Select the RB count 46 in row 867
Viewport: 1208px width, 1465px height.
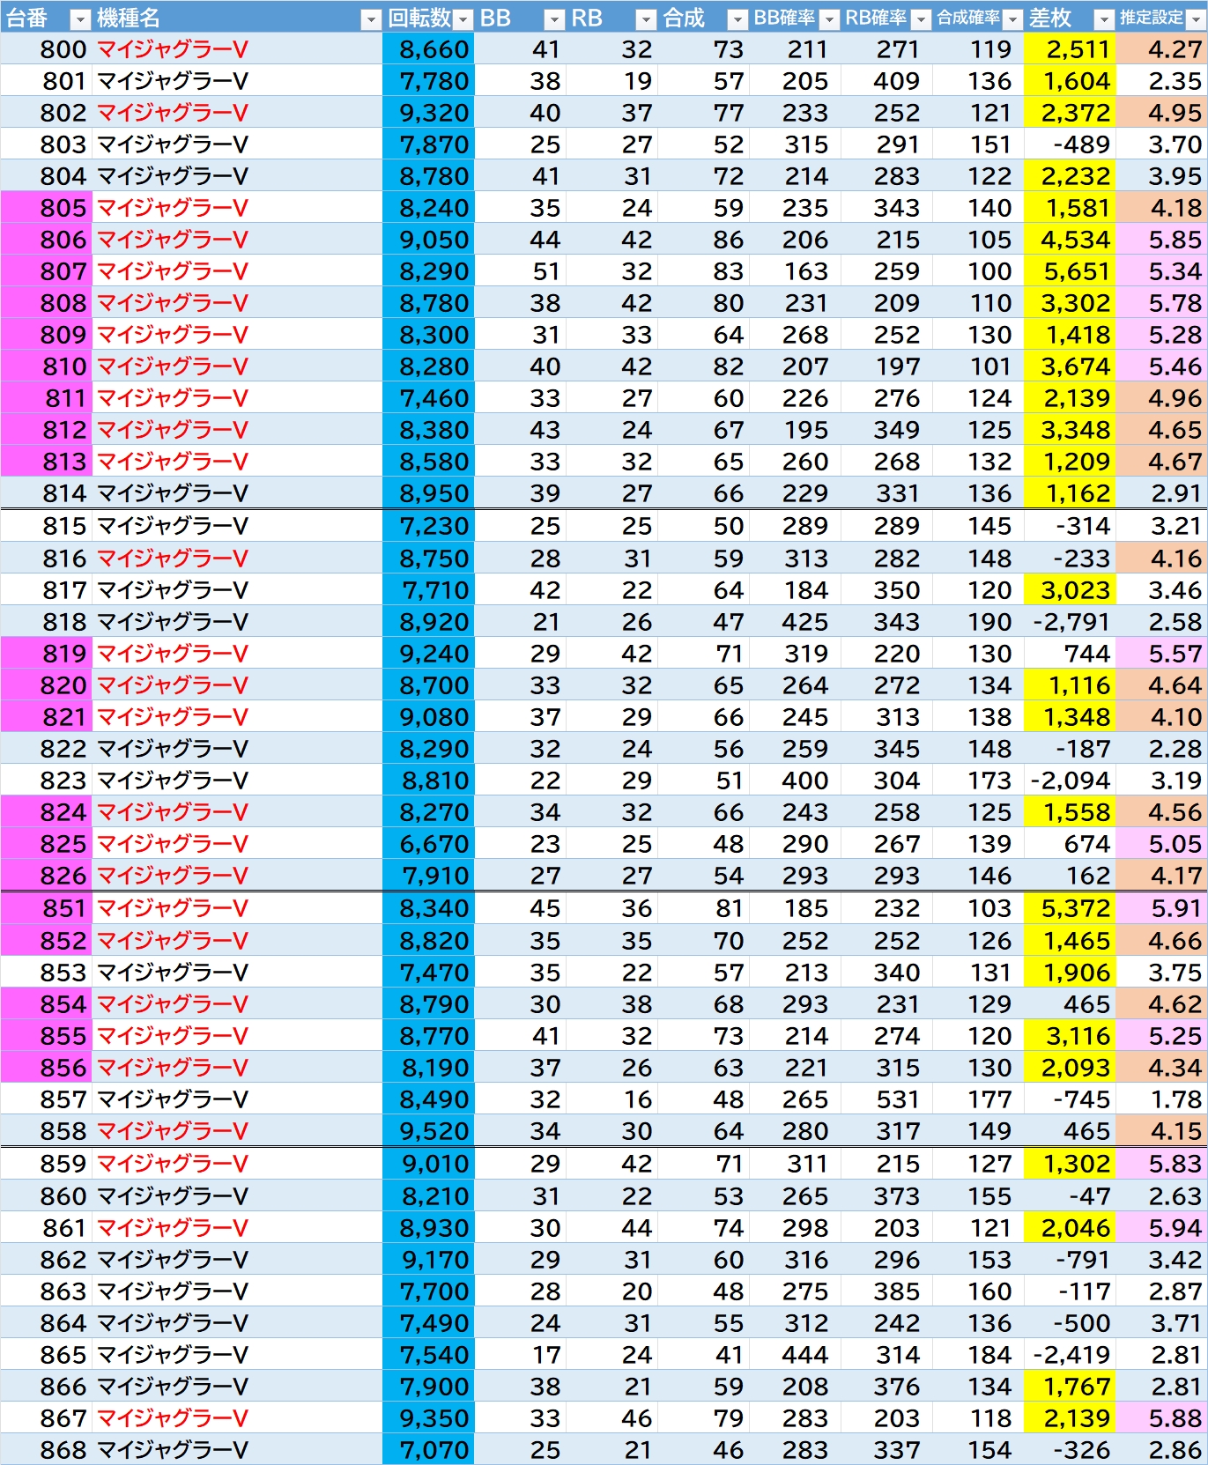coord(611,1418)
